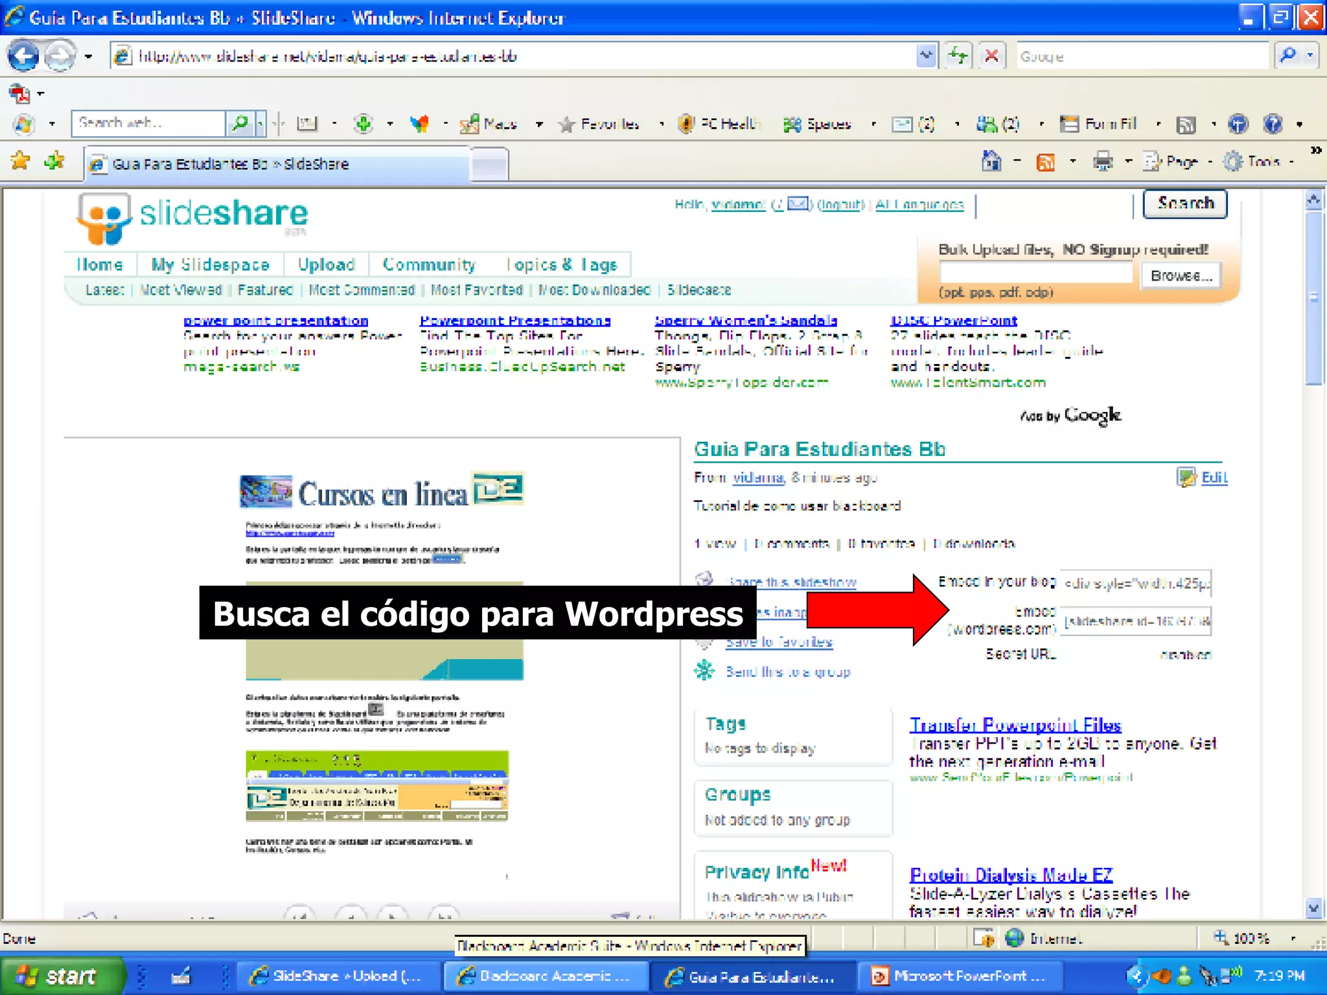Click the Refresh page icon
1327x995 pixels.
[x=957, y=56]
